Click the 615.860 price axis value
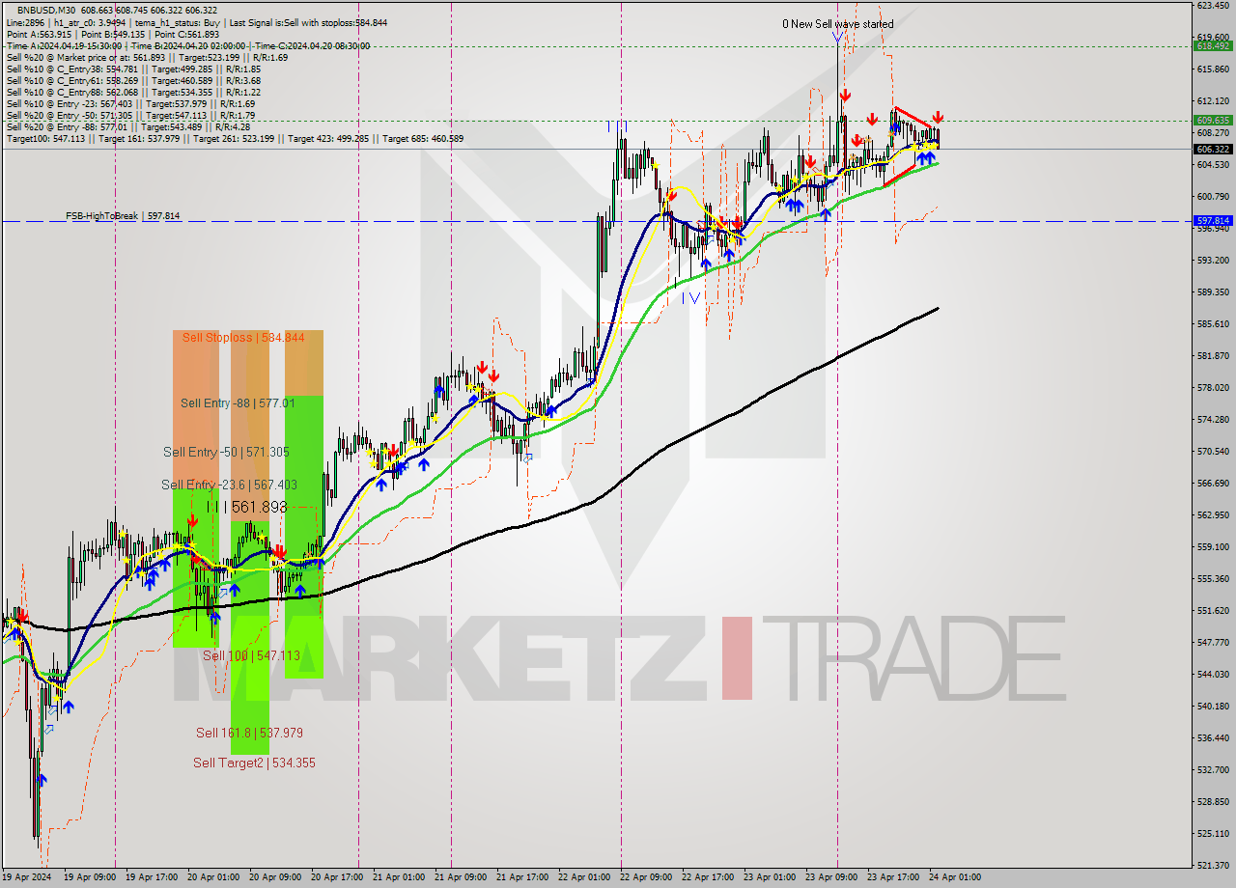 [x=1213, y=69]
